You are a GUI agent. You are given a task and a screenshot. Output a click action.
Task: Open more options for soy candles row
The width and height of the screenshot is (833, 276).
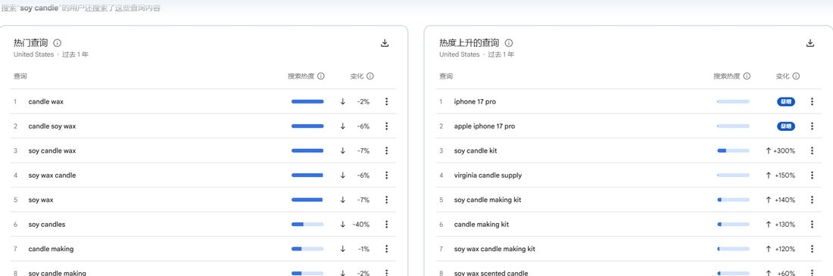click(x=386, y=225)
